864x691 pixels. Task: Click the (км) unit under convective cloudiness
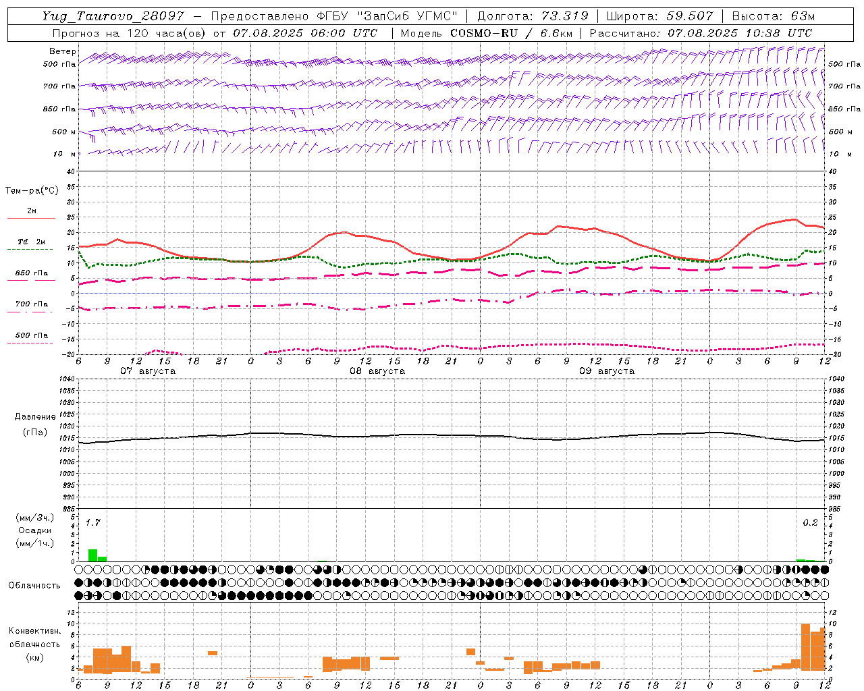click(x=34, y=657)
